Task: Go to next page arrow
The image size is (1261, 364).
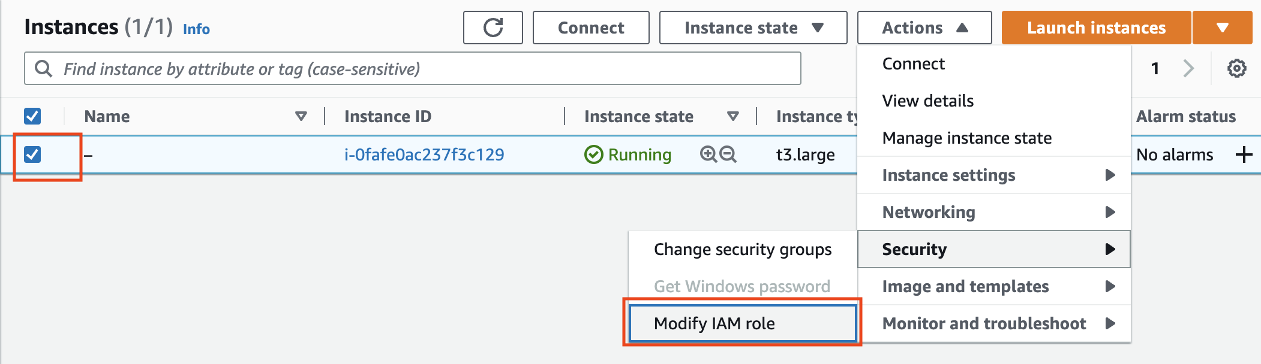Action: (1188, 68)
